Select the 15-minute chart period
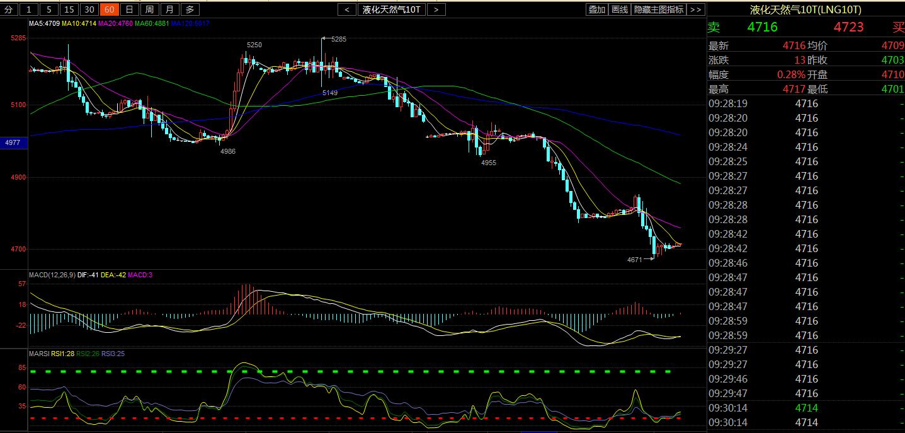This screenshot has height=433, width=905. 69,9
